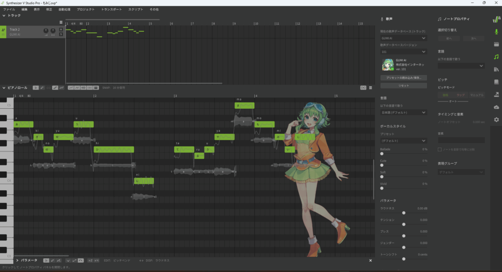The image size is (502, 272).
Task: Open the clapperboard panel in the sidebar
Action: 496,44
